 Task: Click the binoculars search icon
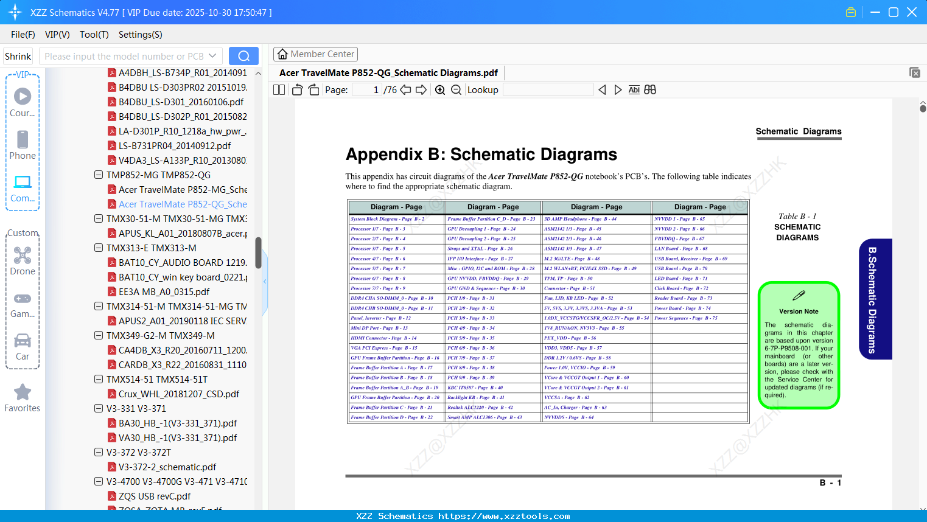point(650,90)
